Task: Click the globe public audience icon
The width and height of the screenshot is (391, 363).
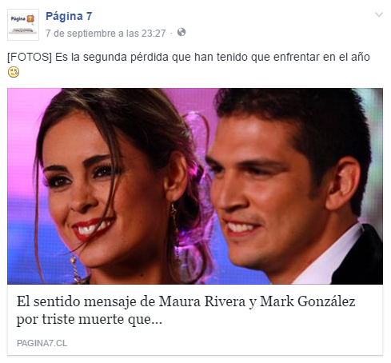Action: tap(182, 32)
